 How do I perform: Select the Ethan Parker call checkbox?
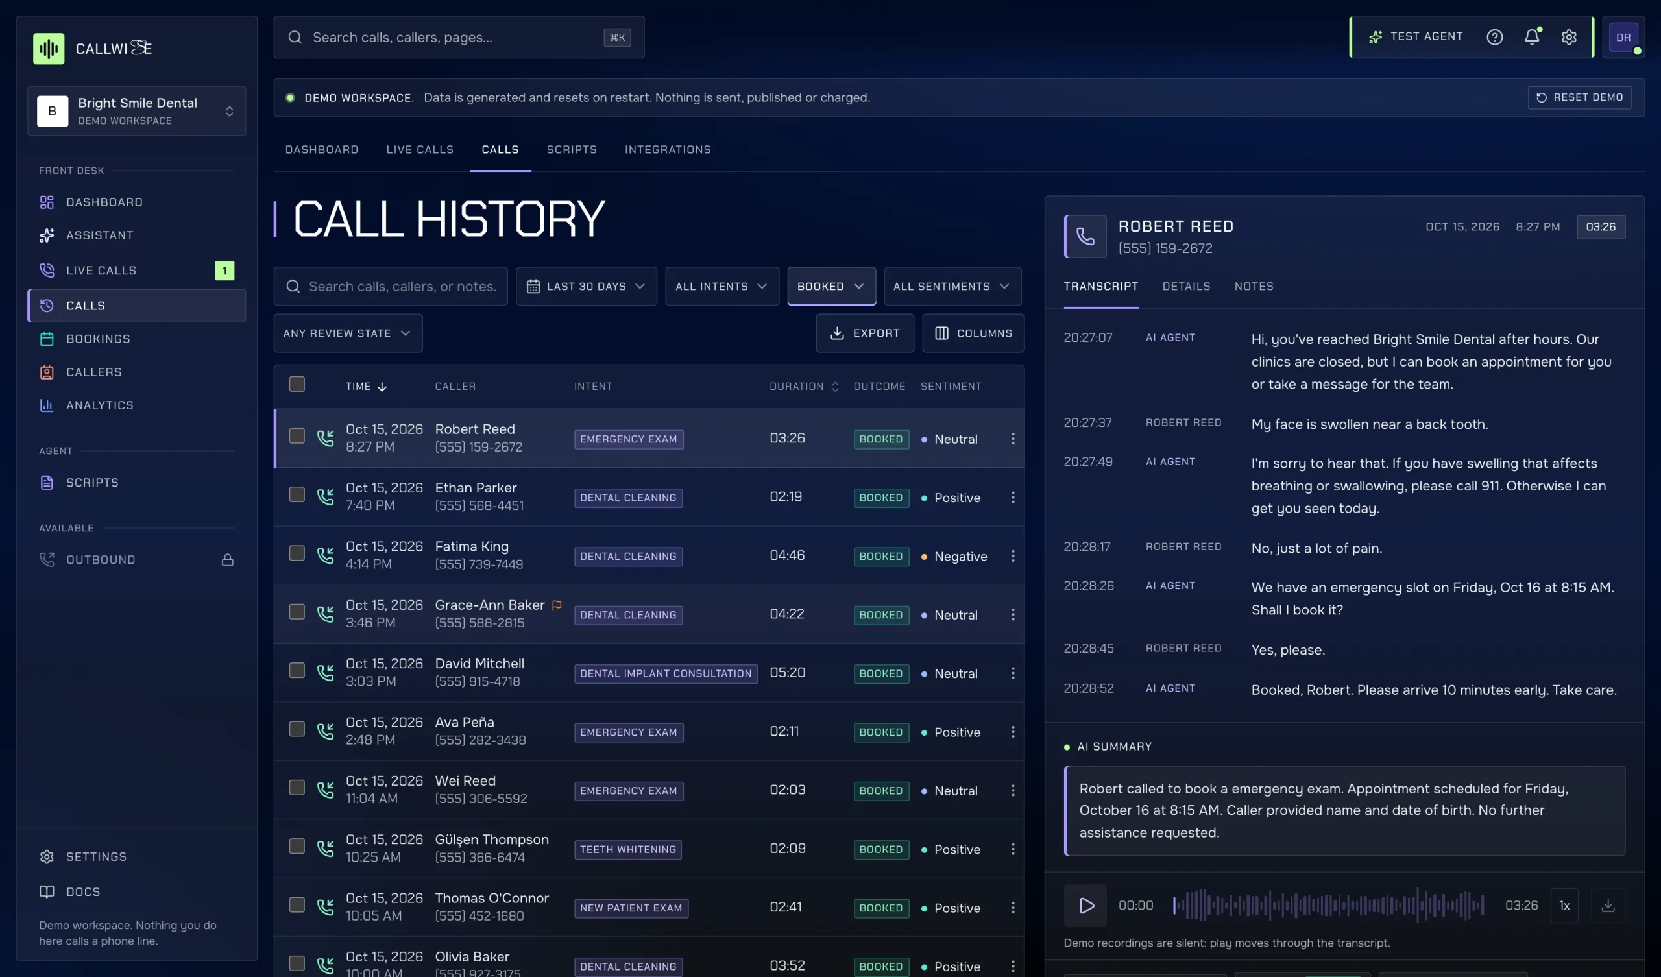(x=297, y=494)
